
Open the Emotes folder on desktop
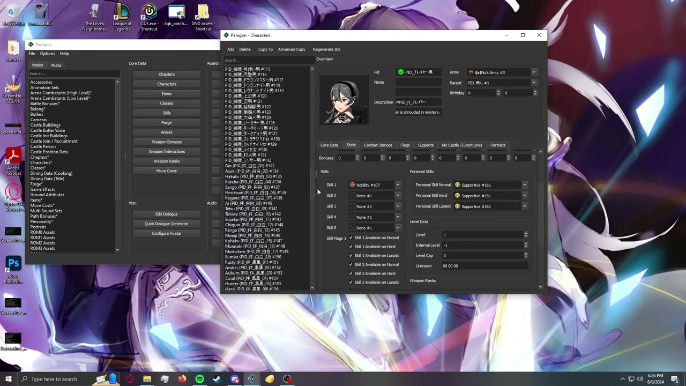[13, 51]
